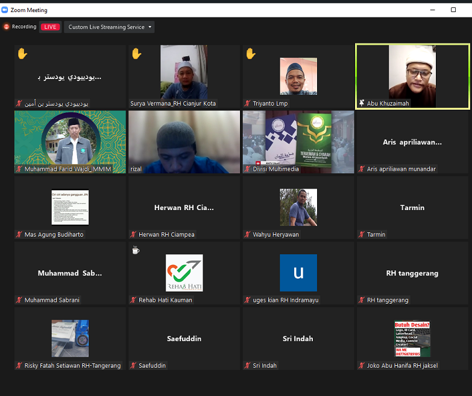Screen dimensions: 472x396
Task: Select Risky Fatah Setiawan's profile picture
Action: pos(70,339)
